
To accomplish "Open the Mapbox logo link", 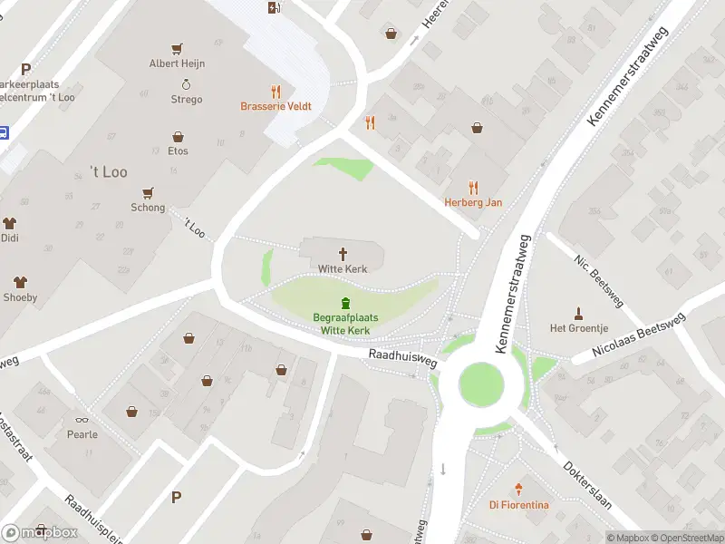I will click(39, 533).
